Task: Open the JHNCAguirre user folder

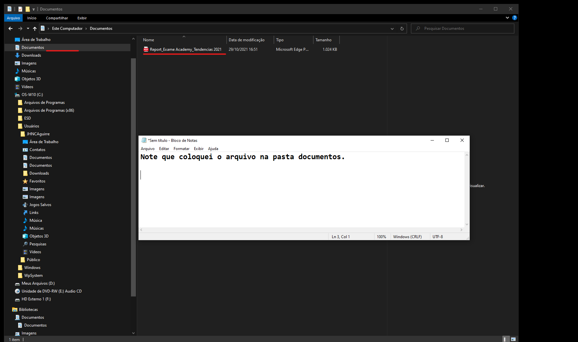Action: [x=38, y=134]
